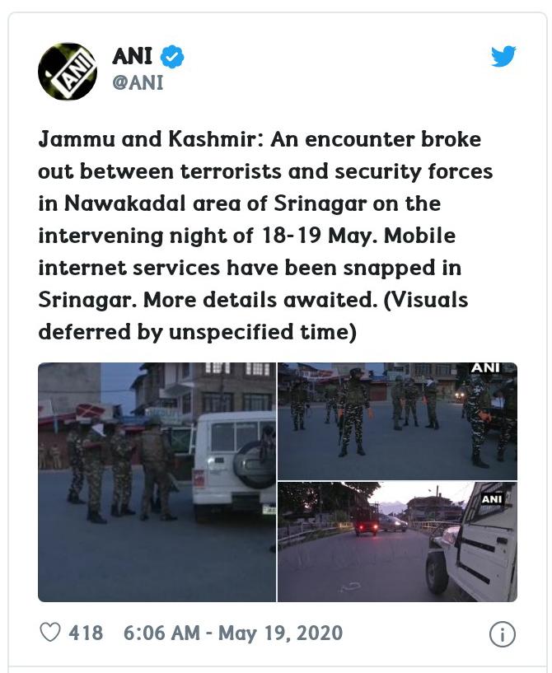Viewport: 552px width, 673px height.
Task: Open the Jammu and Kashmir tweet text
Action: pyautogui.click(x=265, y=236)
